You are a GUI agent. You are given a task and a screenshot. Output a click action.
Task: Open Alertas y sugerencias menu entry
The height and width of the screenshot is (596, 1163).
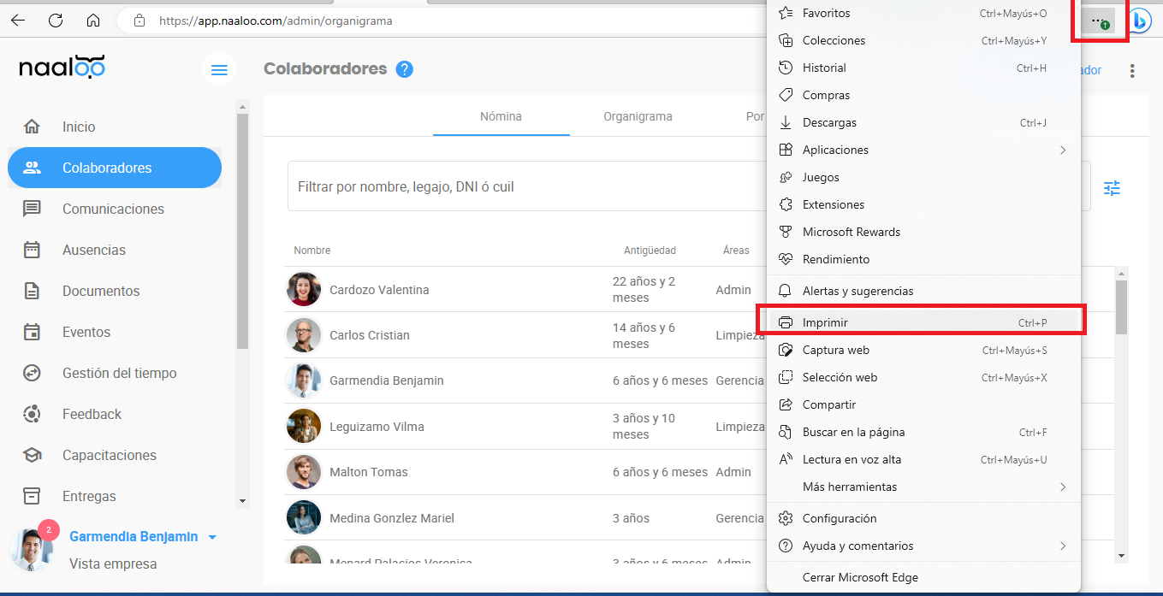923,291
